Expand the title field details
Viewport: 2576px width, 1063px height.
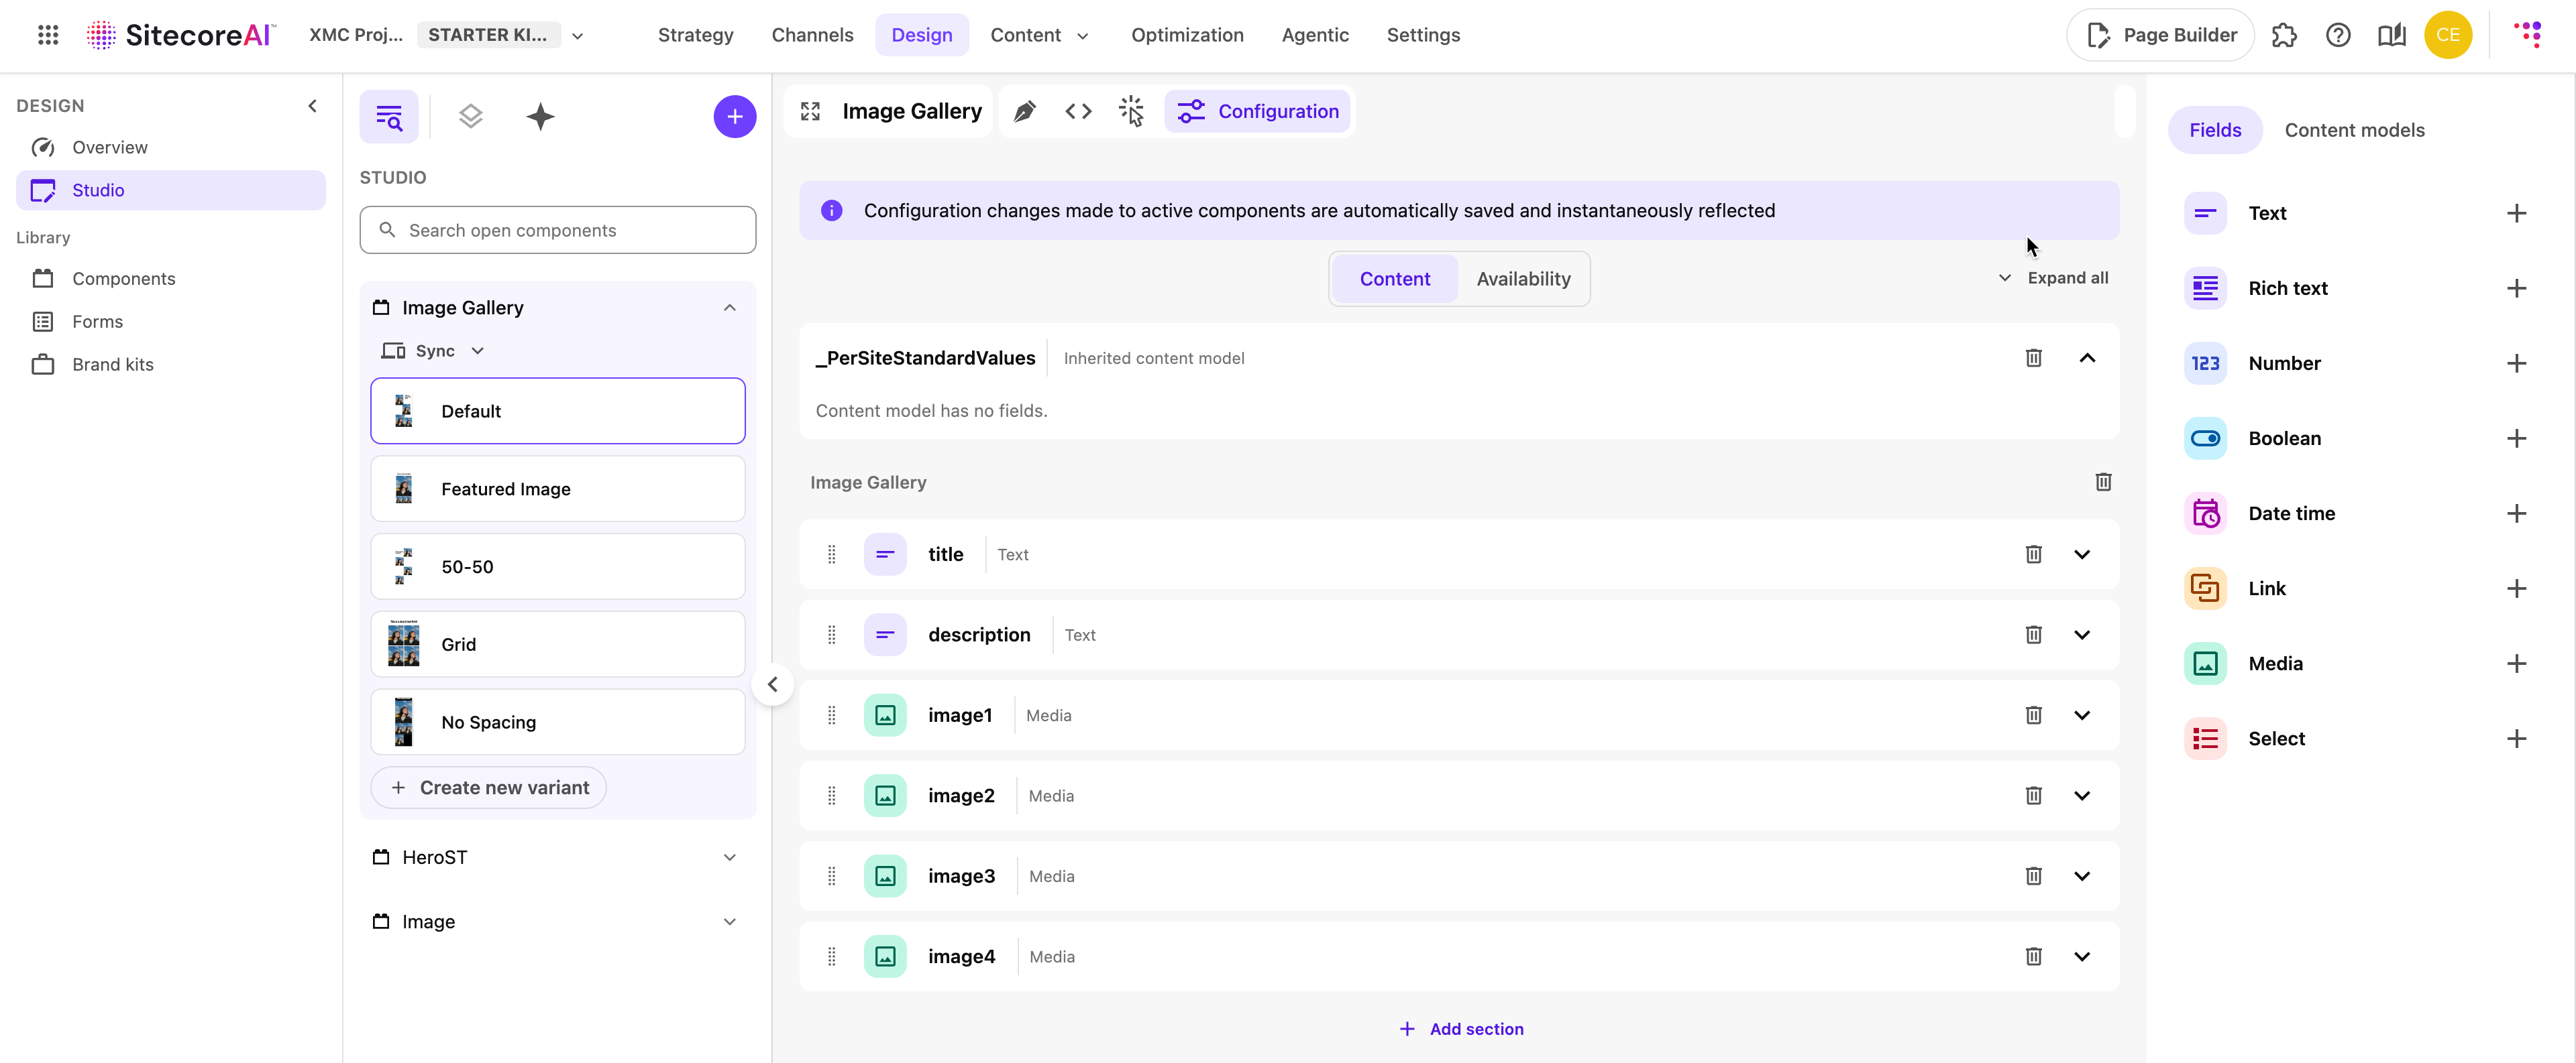point(2082,554)
